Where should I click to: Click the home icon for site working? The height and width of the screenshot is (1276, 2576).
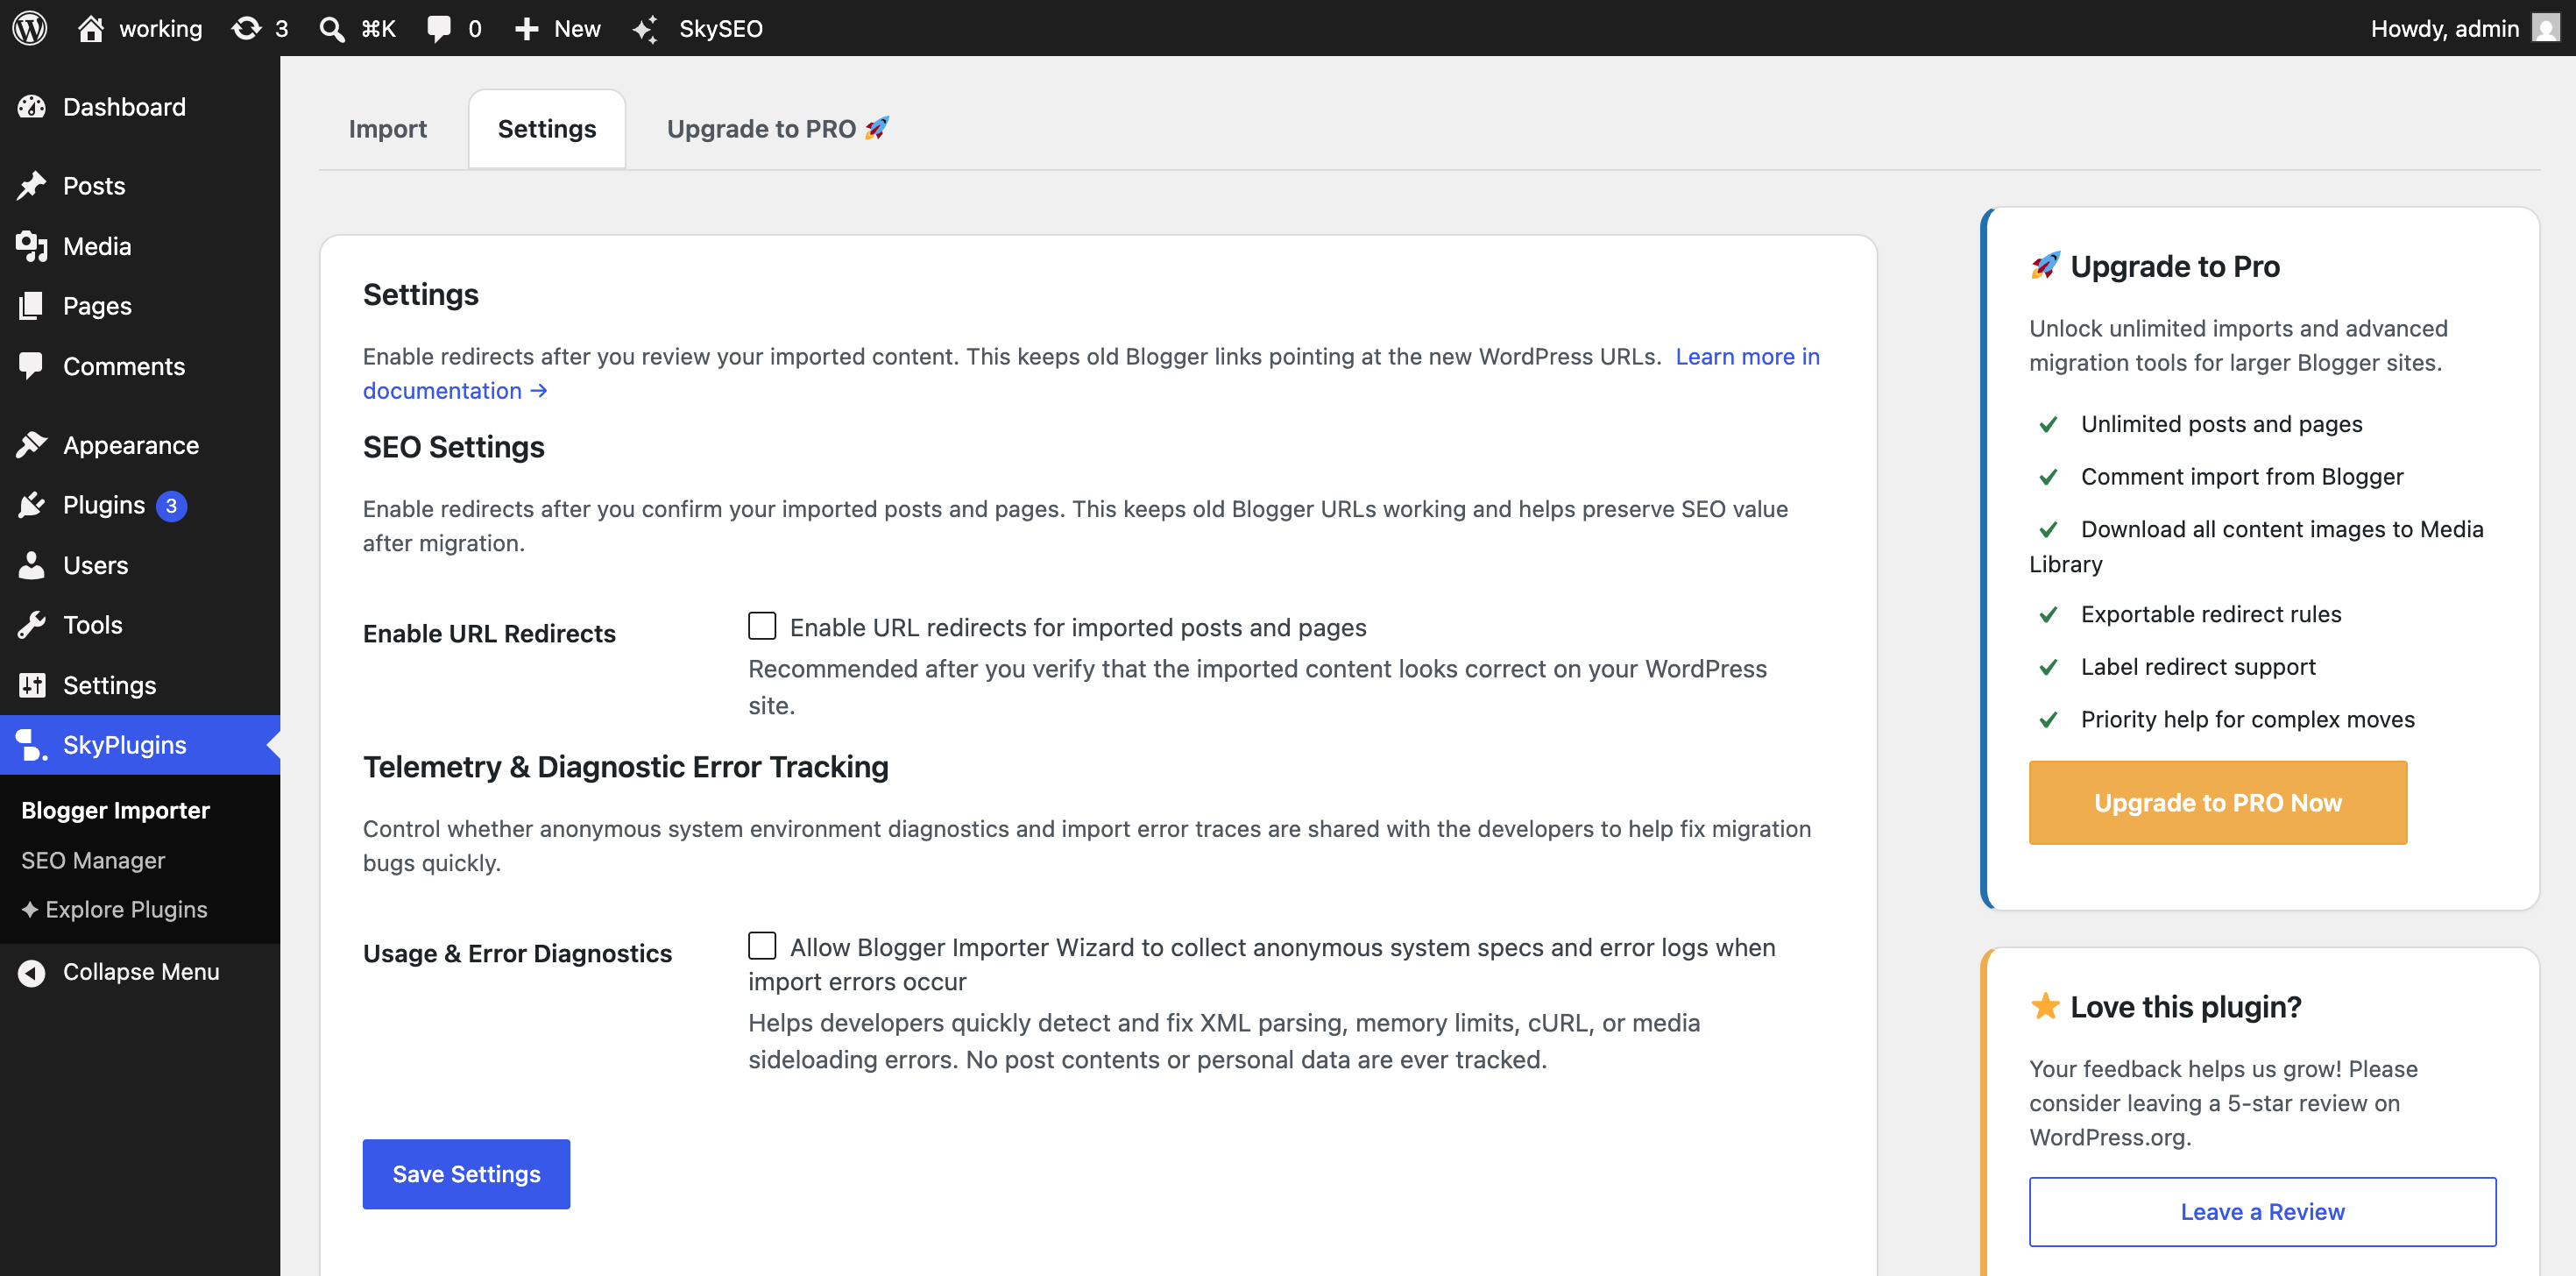pos(91,28)
